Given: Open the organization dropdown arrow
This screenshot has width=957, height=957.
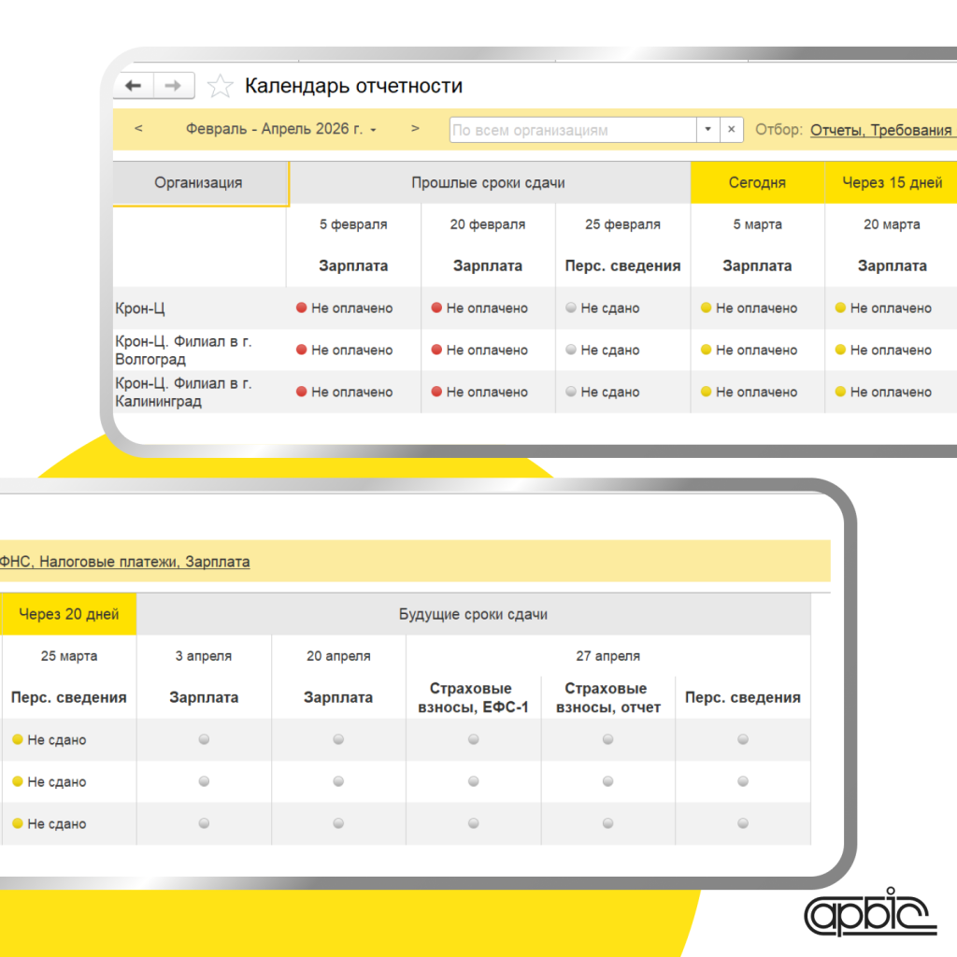Looking at the screenshot, I should 707,130.
